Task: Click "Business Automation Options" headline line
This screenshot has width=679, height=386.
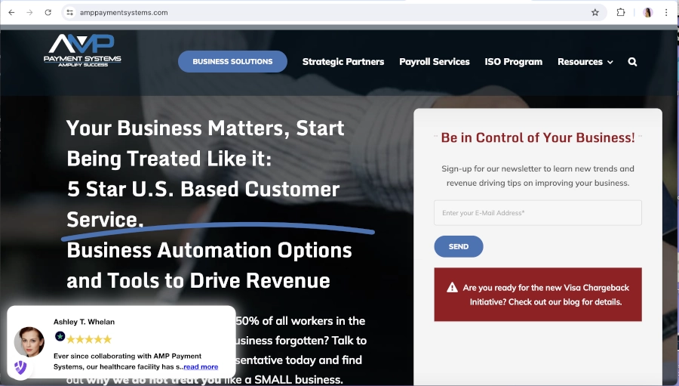Action: tap(209, 250)
